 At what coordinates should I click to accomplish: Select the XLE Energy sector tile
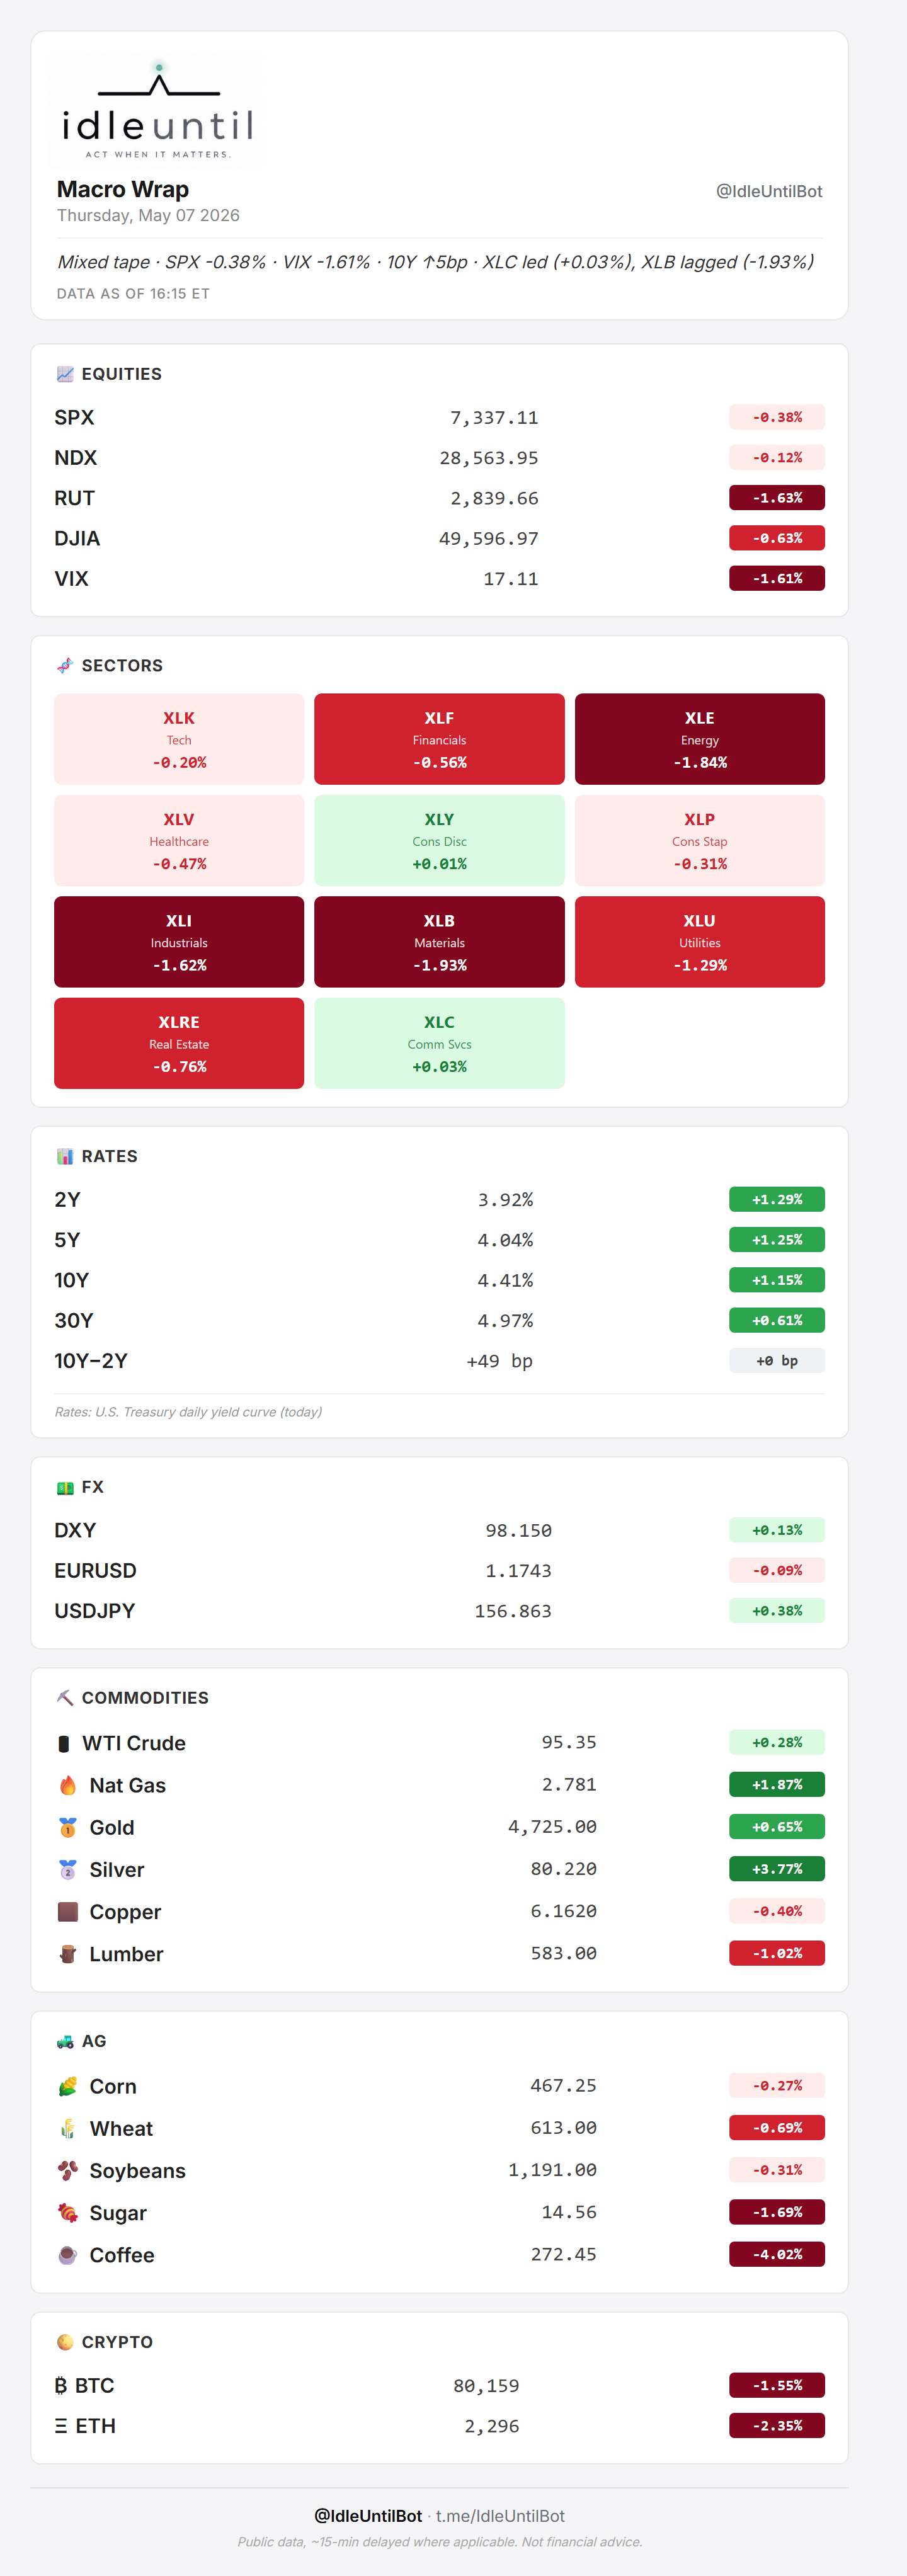pos(699,739)
